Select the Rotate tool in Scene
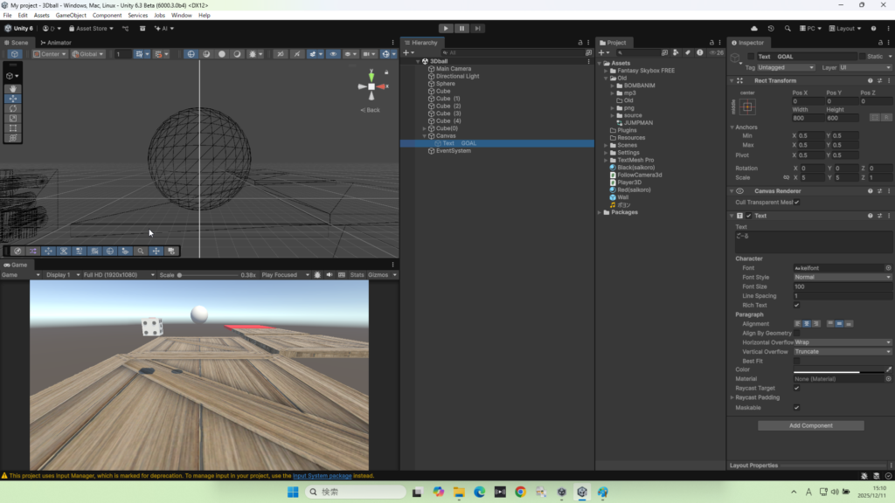 point(13,108)
